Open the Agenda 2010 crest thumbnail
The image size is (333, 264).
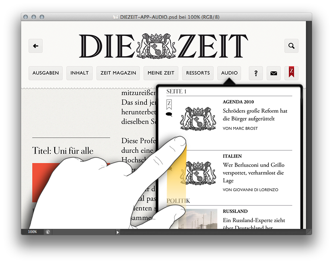pyautogui.click(x=198, y=119)
